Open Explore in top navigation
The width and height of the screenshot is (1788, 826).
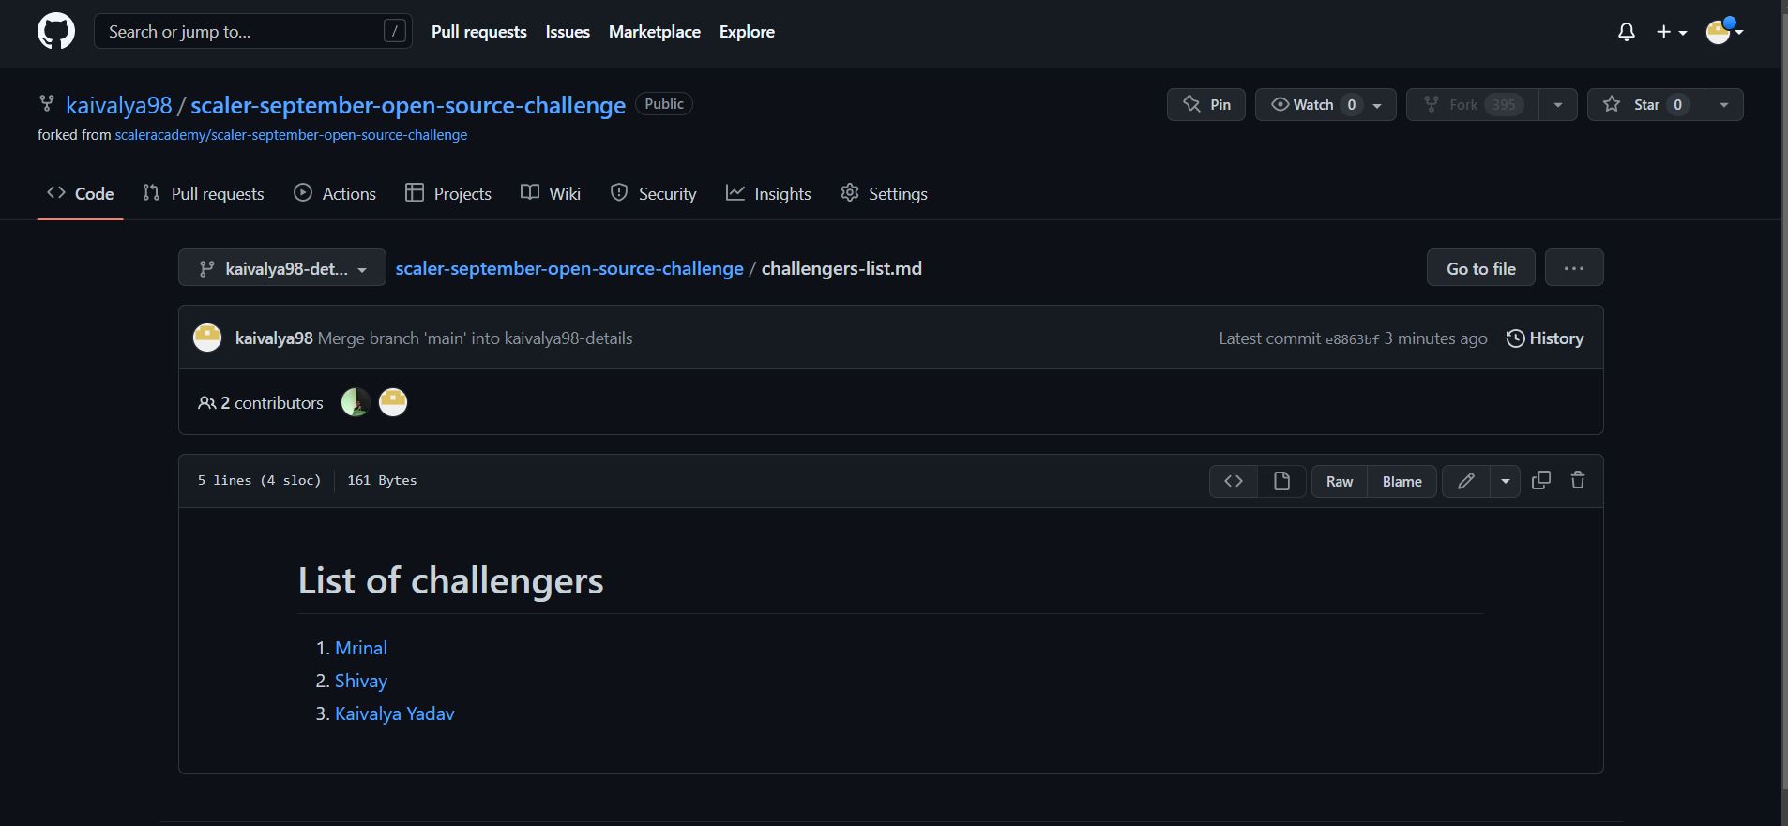point(747,31)
